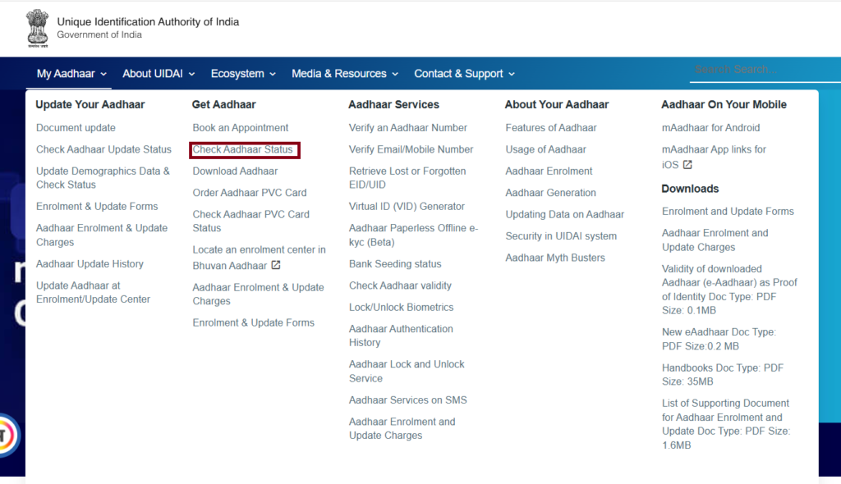
Task: Expand the Media & Resources dropdown
Action: click(345, 74)
